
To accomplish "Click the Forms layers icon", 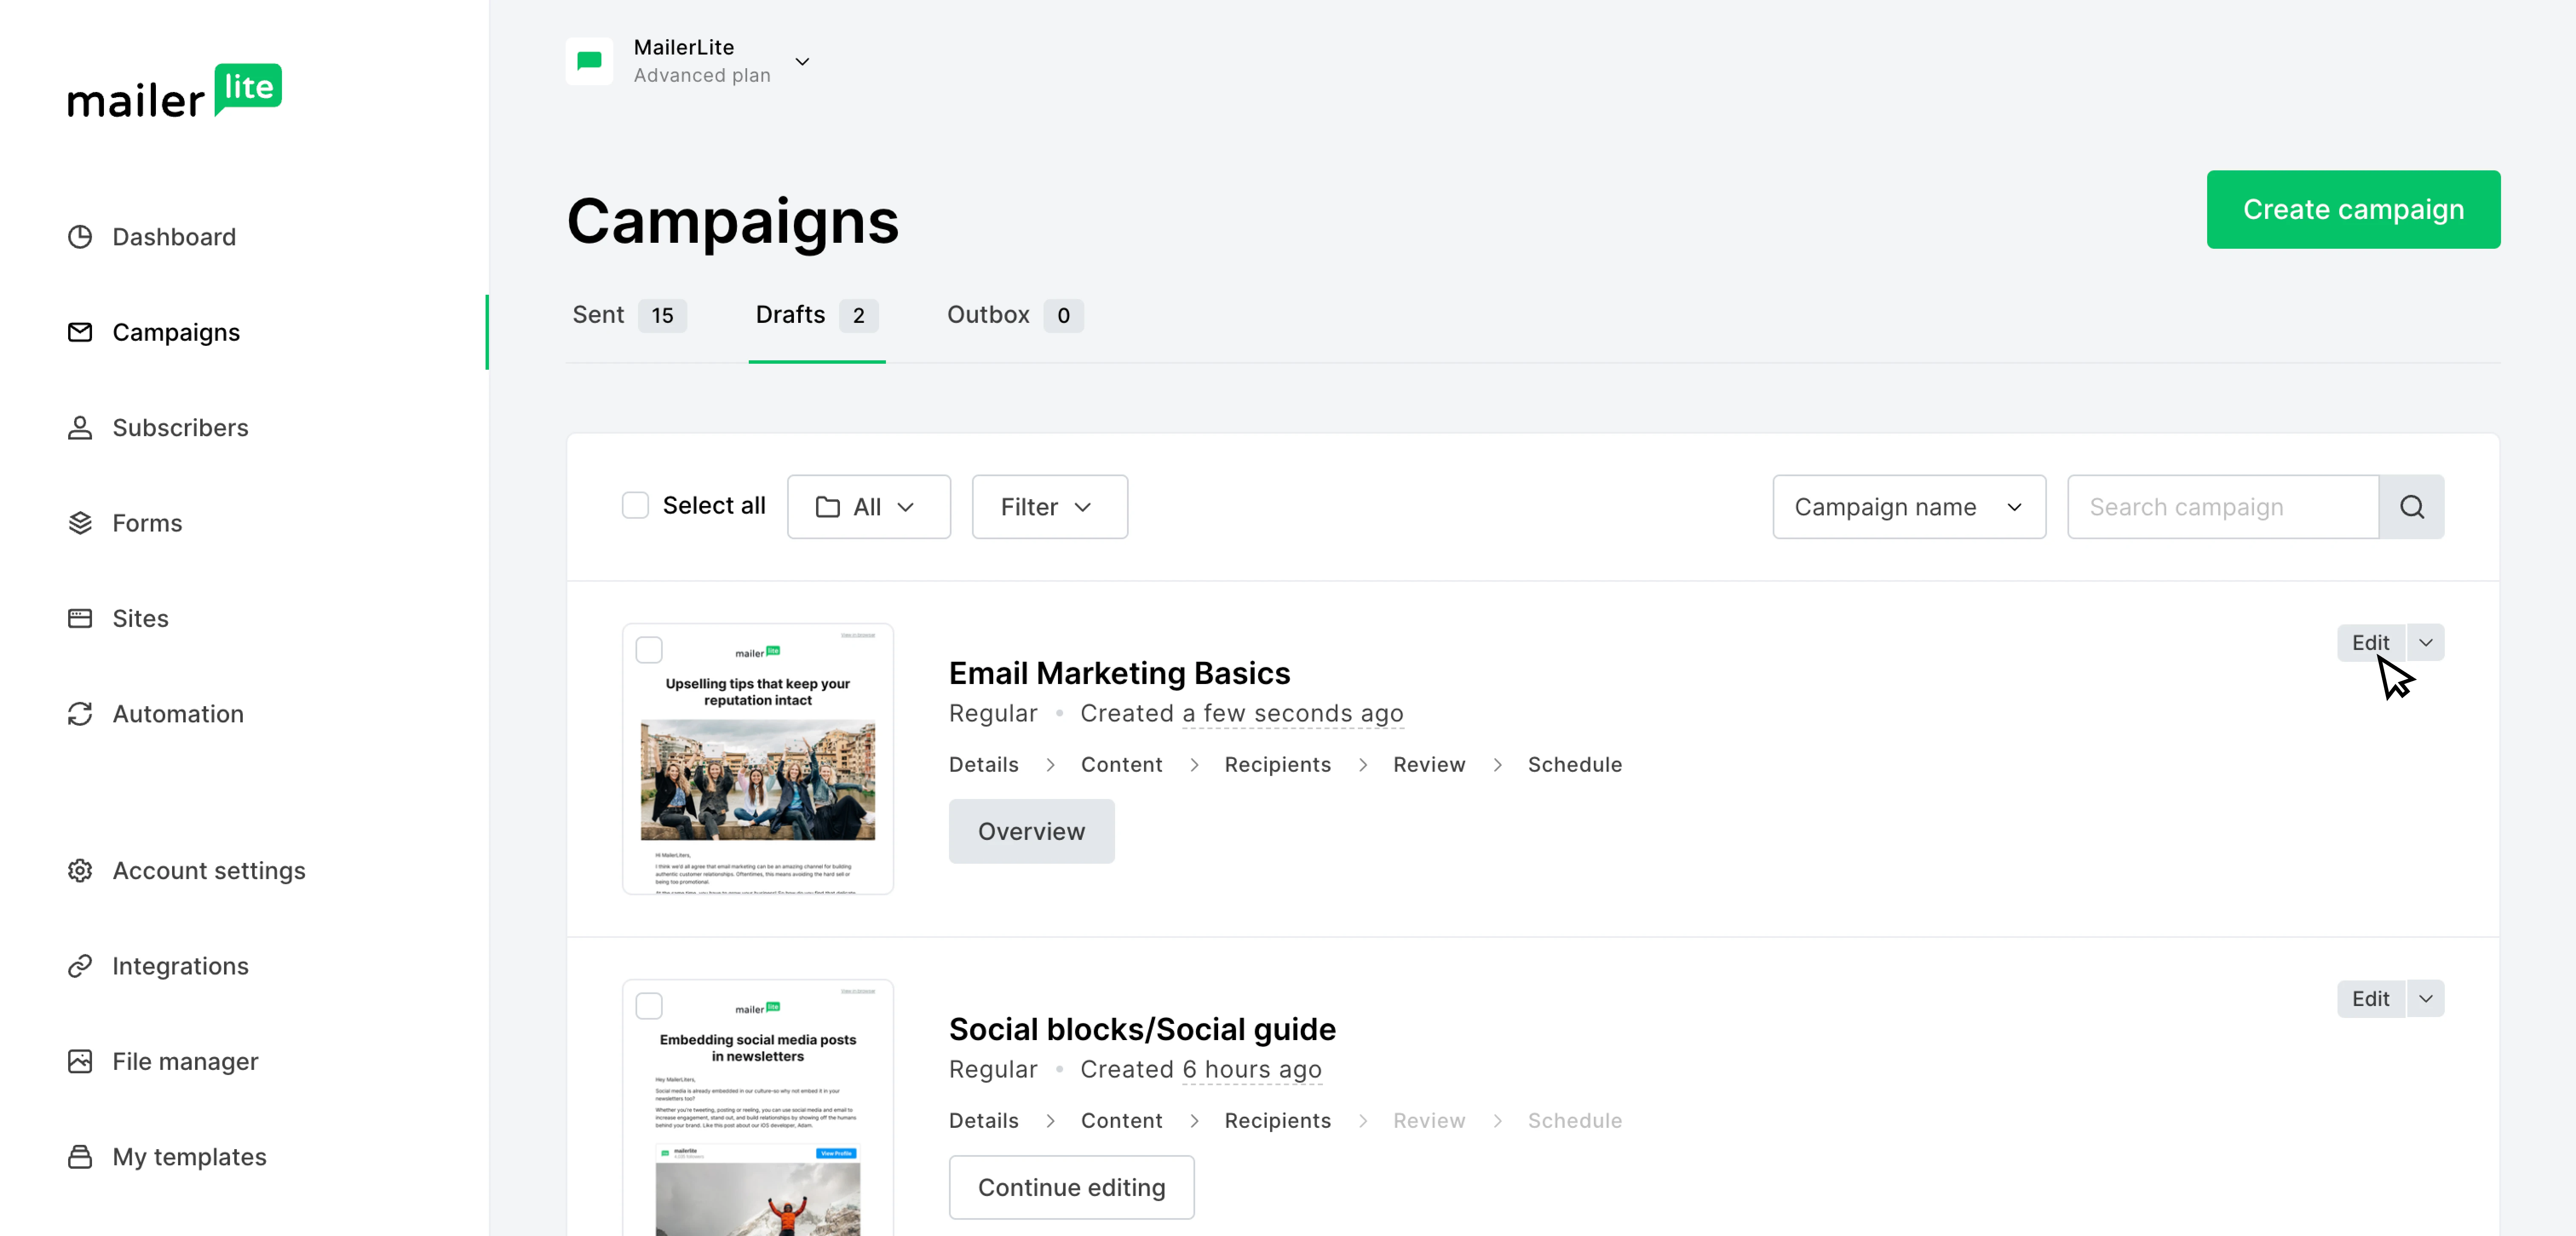I will [x=80, y=523].
